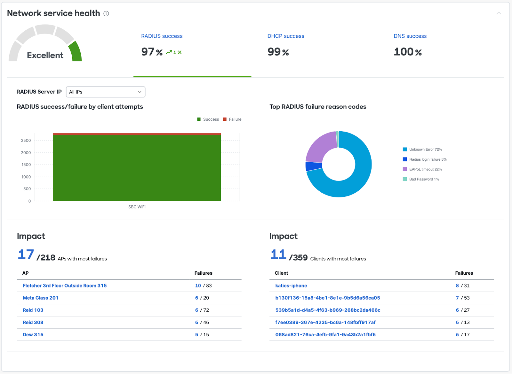512x374 pixels.
Task: Select the Meta Glass 201 AP link
Action: point(40,298)
